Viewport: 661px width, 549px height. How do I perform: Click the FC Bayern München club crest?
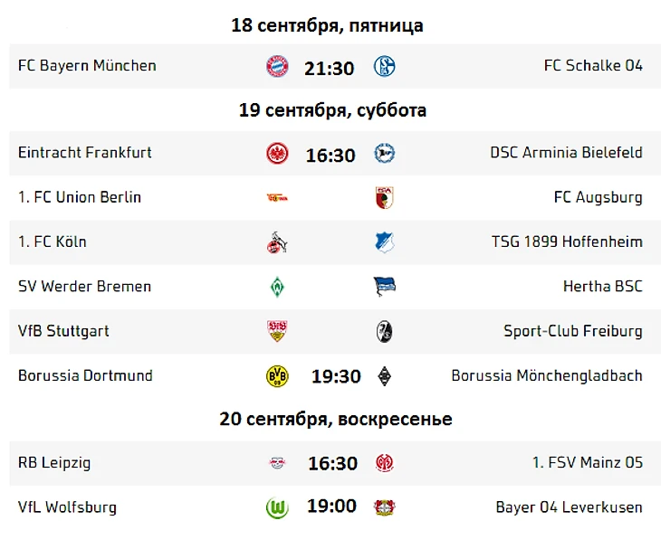(x=277, y=67)
